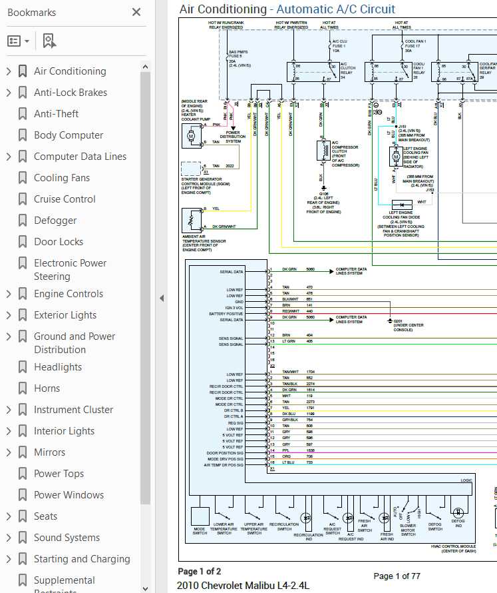Select the Engine Controls bookmark
The image size is (497, 593).
[x=69, y=293]
